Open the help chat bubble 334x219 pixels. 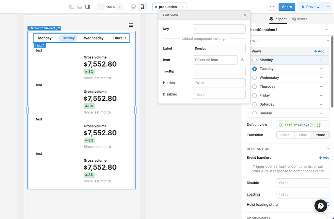pyautogui.click(x=321, y=206)
